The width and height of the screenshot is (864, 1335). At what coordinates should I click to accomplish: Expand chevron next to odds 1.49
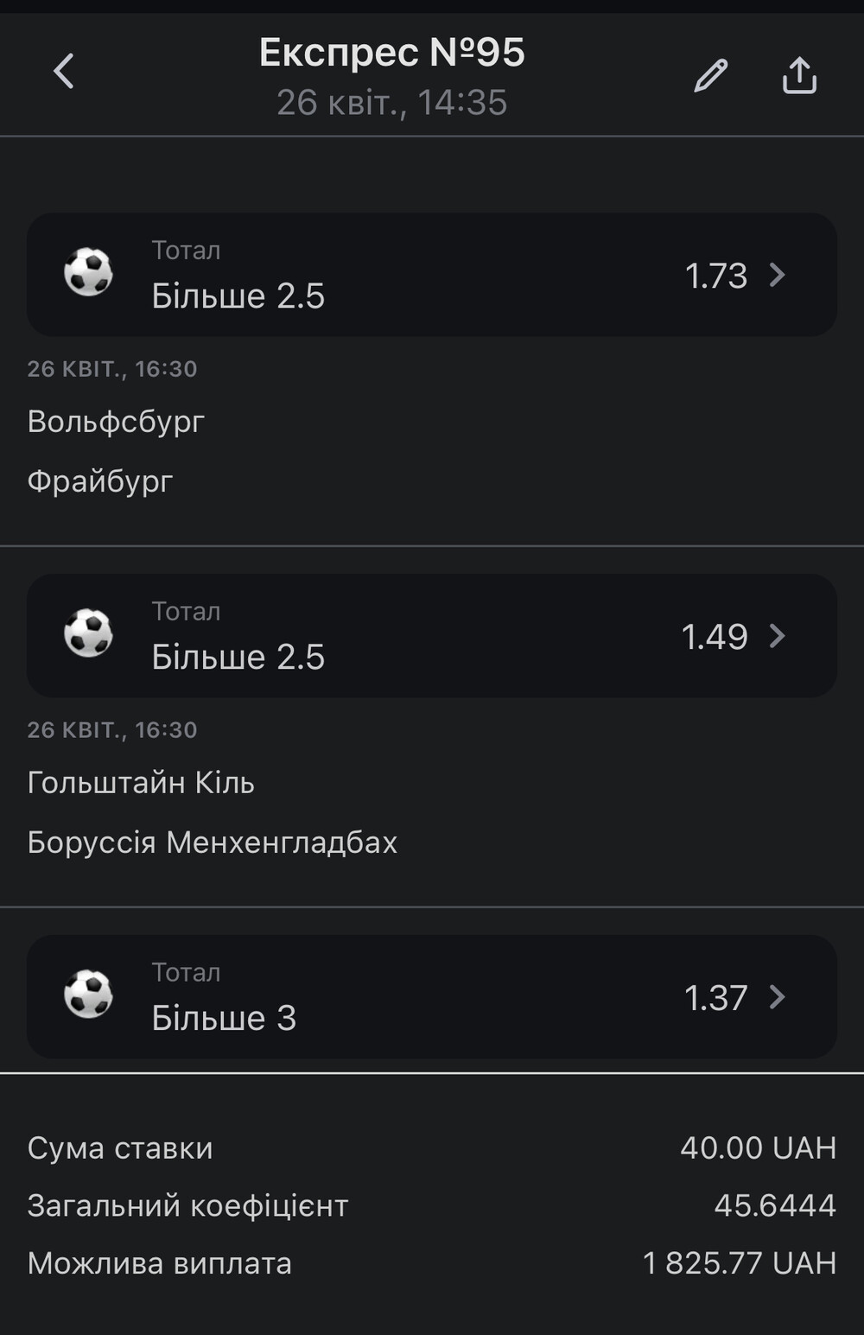click(x=778, y=636)
